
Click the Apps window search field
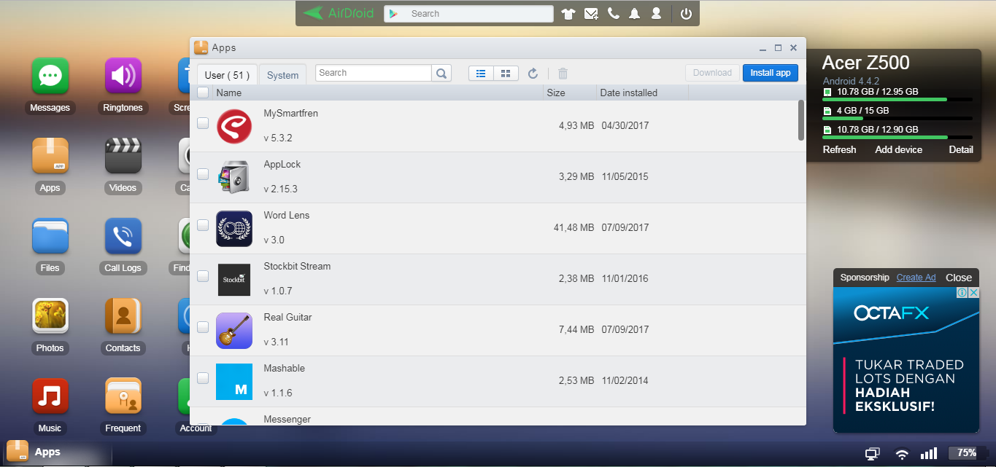(373, 73)
